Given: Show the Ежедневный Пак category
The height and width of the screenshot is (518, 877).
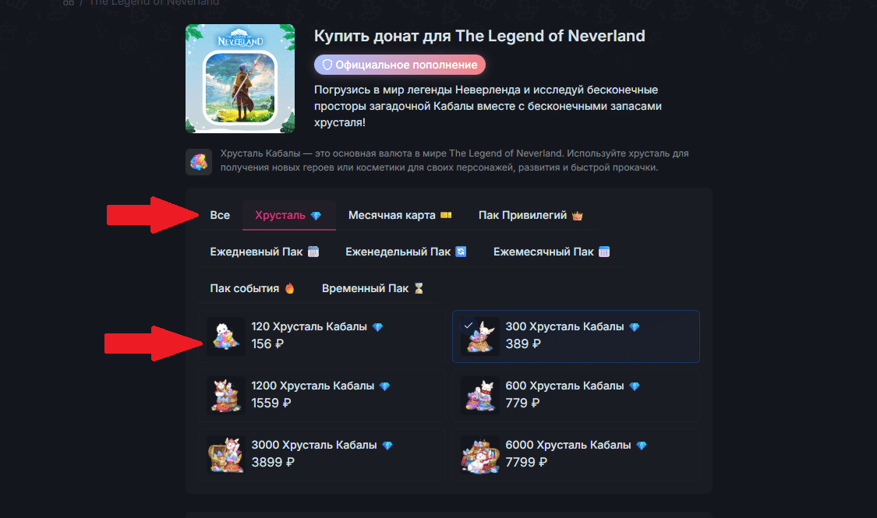Looking at the screenshot, I should 264,252.
